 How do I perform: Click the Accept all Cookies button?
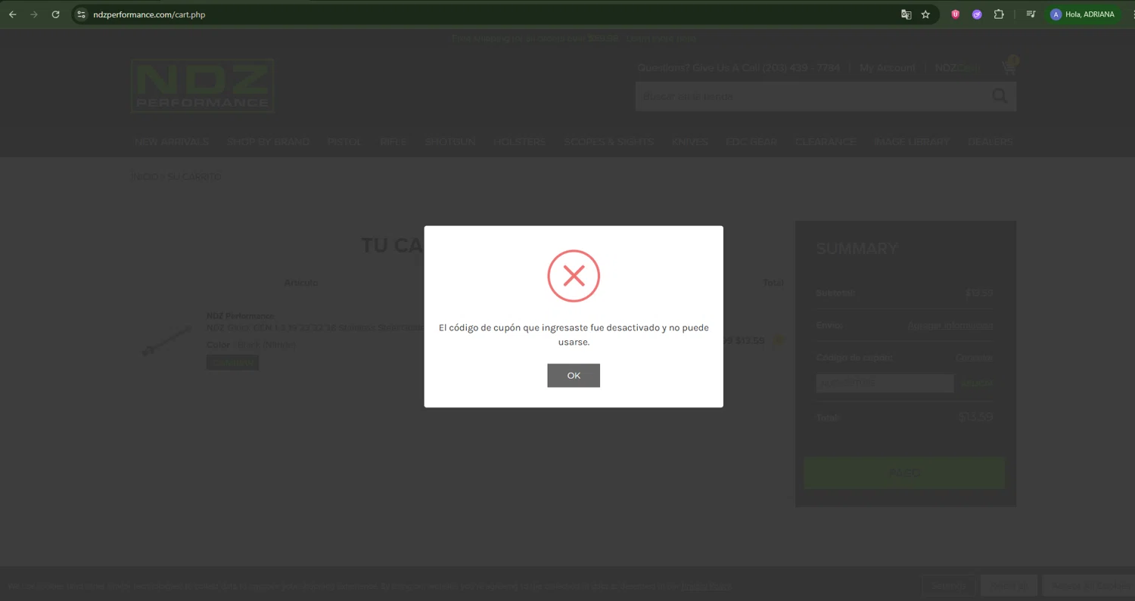tap(1088, 585)
